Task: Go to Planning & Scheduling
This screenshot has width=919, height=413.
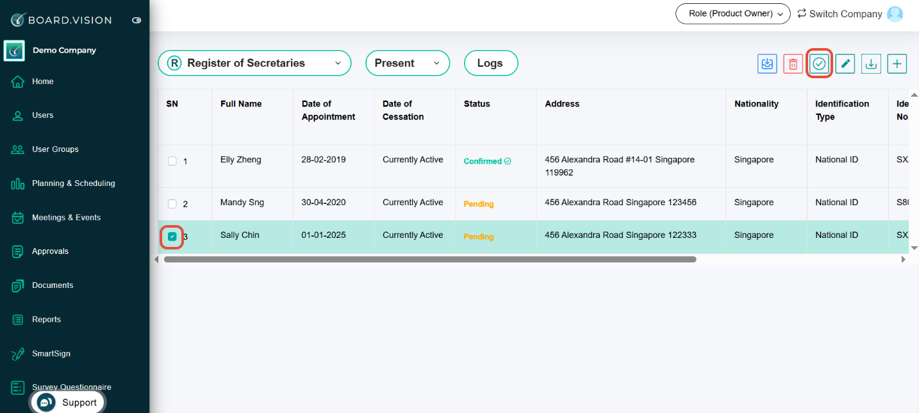Action: (x=74, y=183)
